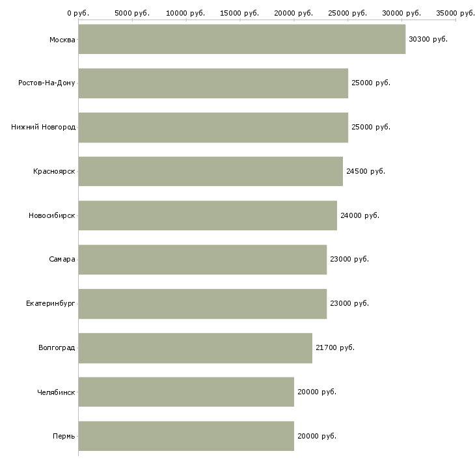This screenshot has width=475, height=475.
Task: Click the 0 руб. axis tick label
Action: 78,13
